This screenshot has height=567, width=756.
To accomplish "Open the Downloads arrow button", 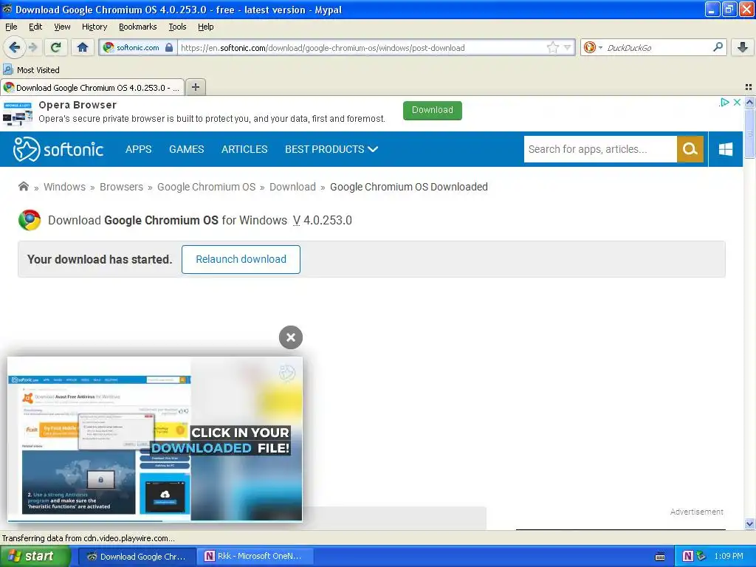I will (x=743, y=47).
